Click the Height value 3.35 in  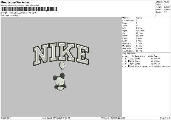pyautogui.click(x=167, y=7)
